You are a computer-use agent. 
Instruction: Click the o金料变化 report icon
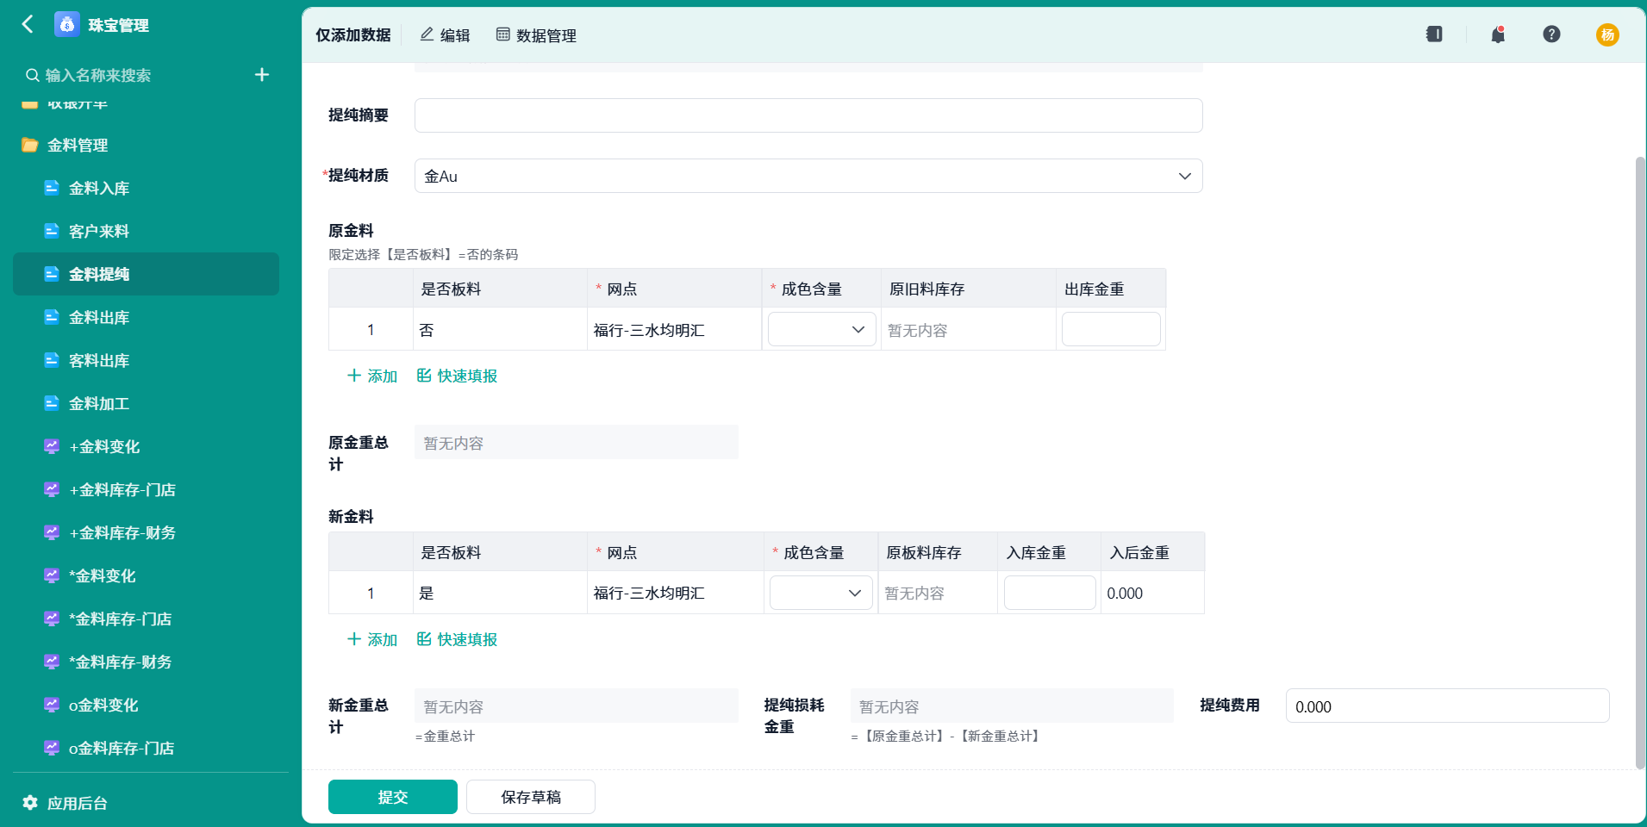pos(52,705)
